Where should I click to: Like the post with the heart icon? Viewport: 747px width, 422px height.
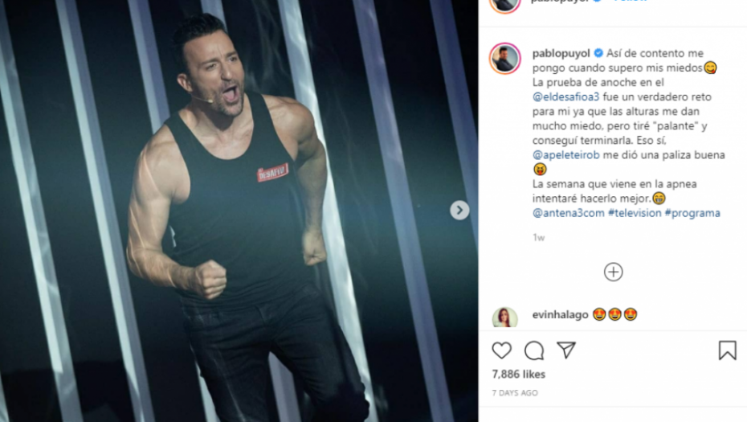pos(502,350)
